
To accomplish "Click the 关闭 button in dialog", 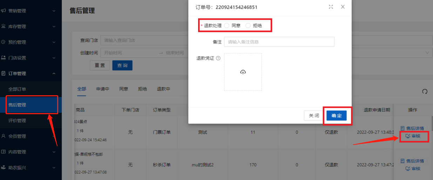I will click(314, 116).
